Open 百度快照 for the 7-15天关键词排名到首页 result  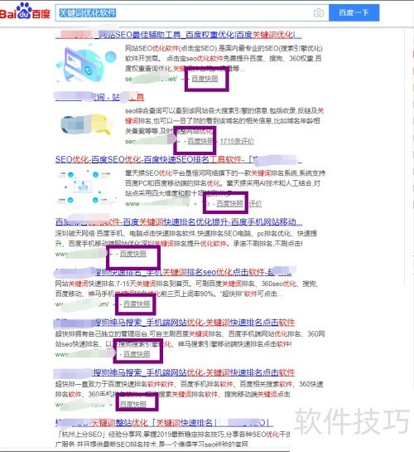tap(137, 304)
